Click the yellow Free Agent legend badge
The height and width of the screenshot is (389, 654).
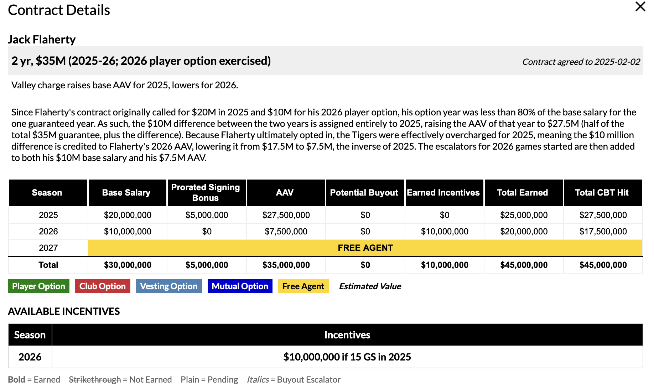[303, 286]
